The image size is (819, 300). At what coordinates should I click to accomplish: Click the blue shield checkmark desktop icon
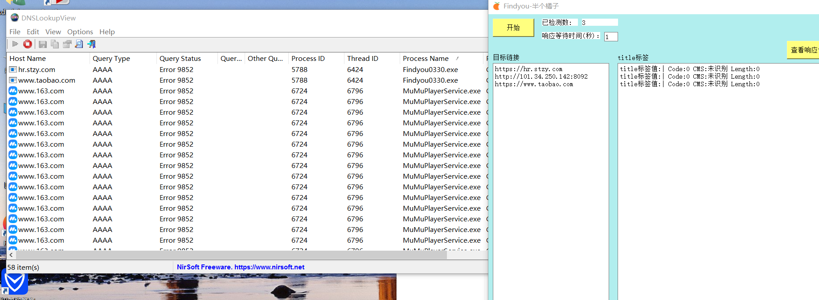pyautogui.click(x=15, y=283)
